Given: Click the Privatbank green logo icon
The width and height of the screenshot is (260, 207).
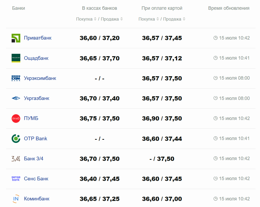Looking at the screenshot, I should tap(16, 38).
